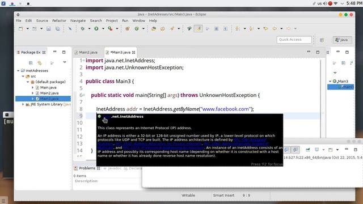Open the Project menu
The image size is (363, 204).
pyautogui.click(x=112, y=20)
